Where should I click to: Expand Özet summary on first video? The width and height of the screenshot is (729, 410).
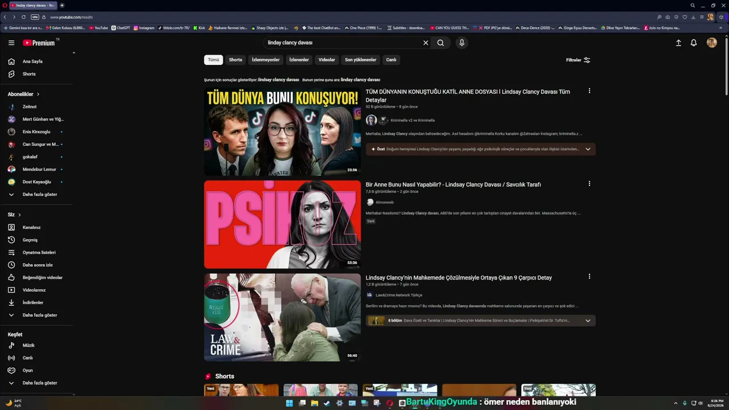[x=588, y=149]
